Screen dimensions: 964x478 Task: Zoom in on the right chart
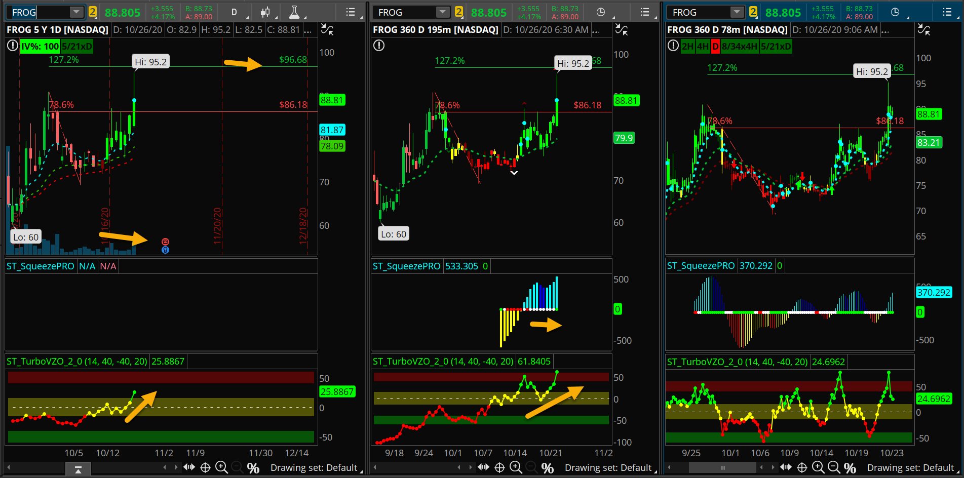(x=818, y=467)
